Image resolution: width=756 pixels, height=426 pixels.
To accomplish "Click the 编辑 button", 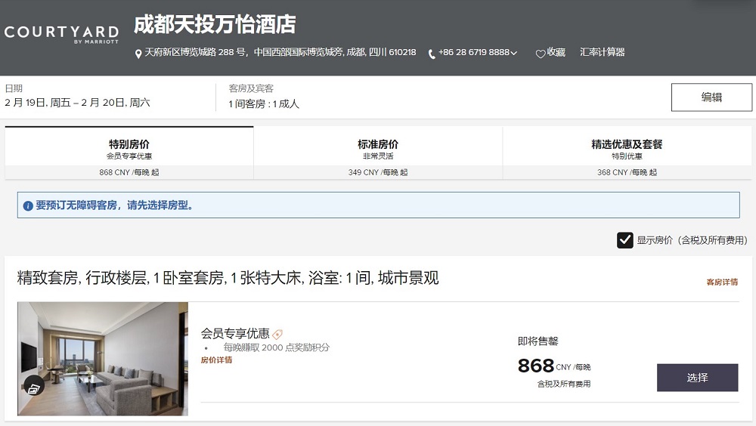I will coord(711,97).
